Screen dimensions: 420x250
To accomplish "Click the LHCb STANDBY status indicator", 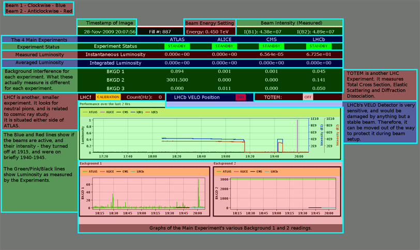I will click(319, 46).
